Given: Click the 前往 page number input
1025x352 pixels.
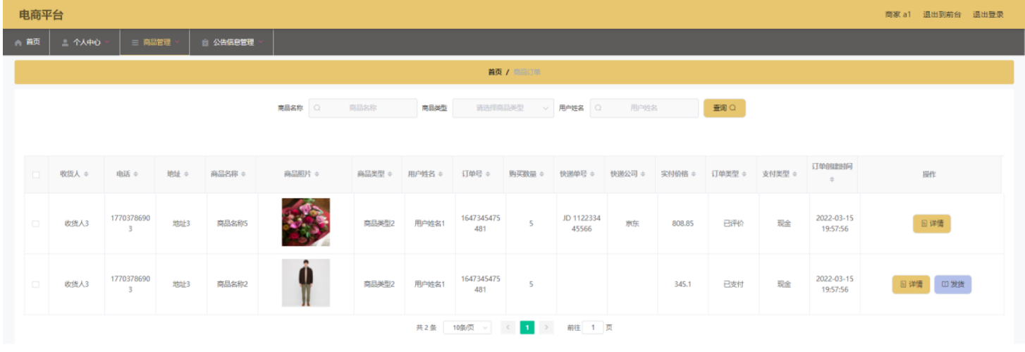Looking at the screenshot, I should tap(593, 327).
